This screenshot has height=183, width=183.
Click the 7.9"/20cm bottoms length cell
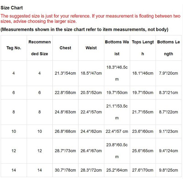click(x=168, y=73)
